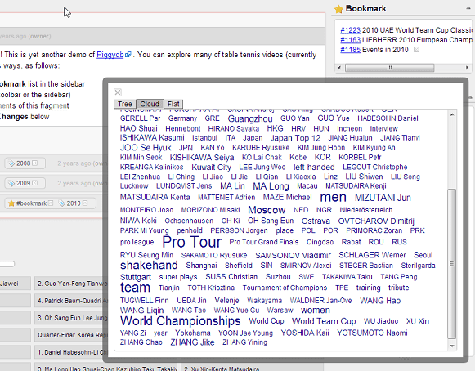The width and height of the screenshot is (475, 371).
Task: Pick the JOO Se Hyuk tag
Action: click(146, 148)
